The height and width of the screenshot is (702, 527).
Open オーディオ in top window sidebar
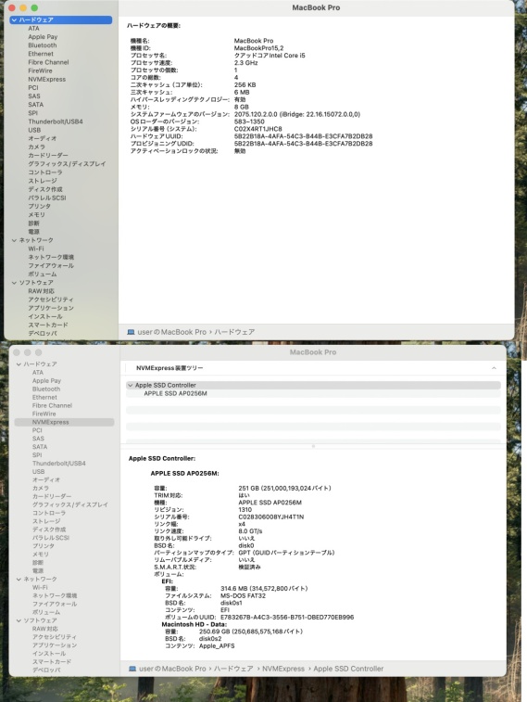(x=43, y=139)
